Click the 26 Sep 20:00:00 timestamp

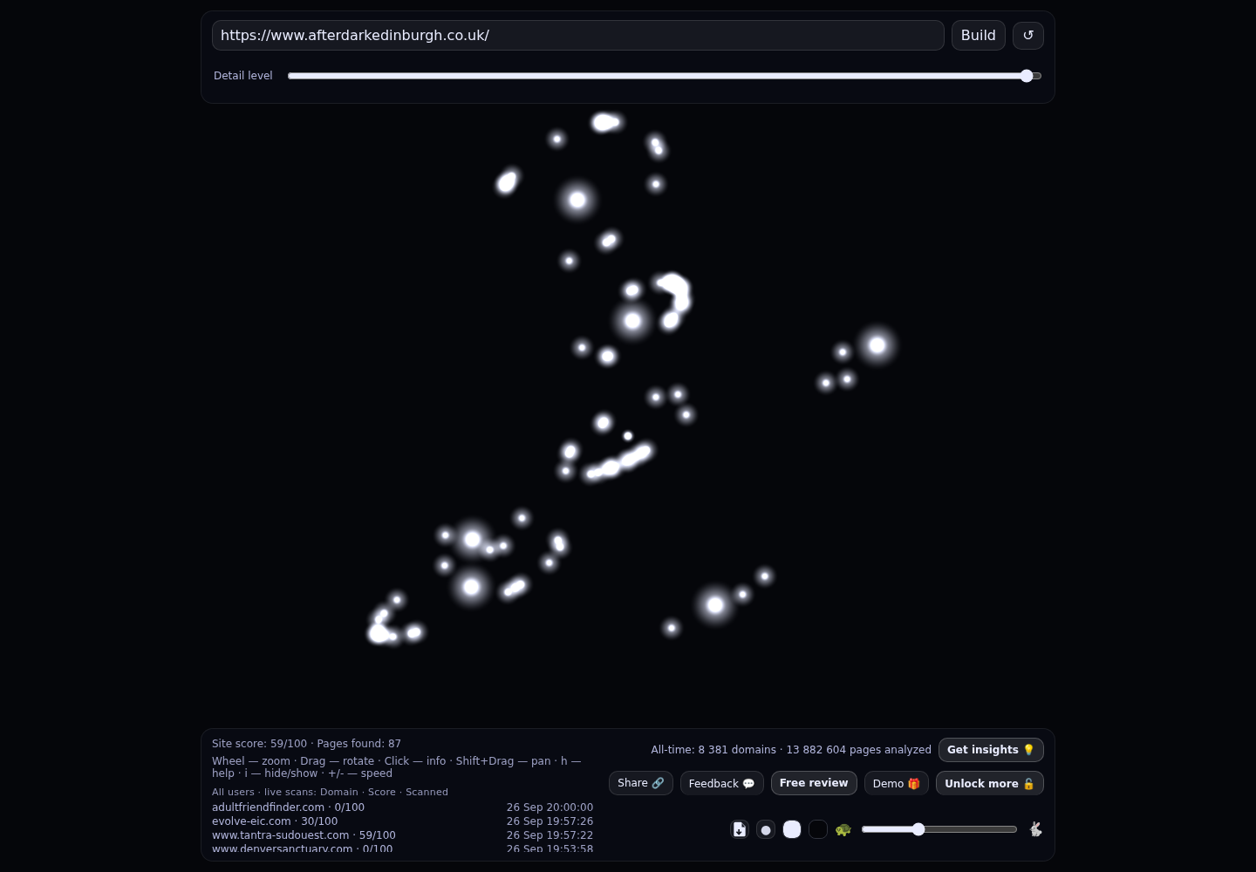click(x=549, y=807)
